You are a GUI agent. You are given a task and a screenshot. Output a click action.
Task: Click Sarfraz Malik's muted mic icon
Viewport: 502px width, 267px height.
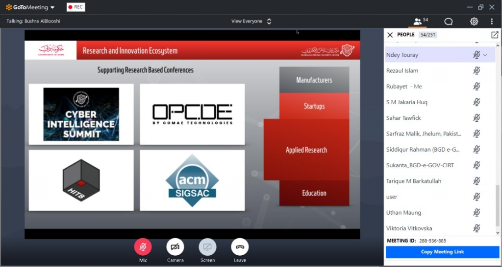[477, 133]
